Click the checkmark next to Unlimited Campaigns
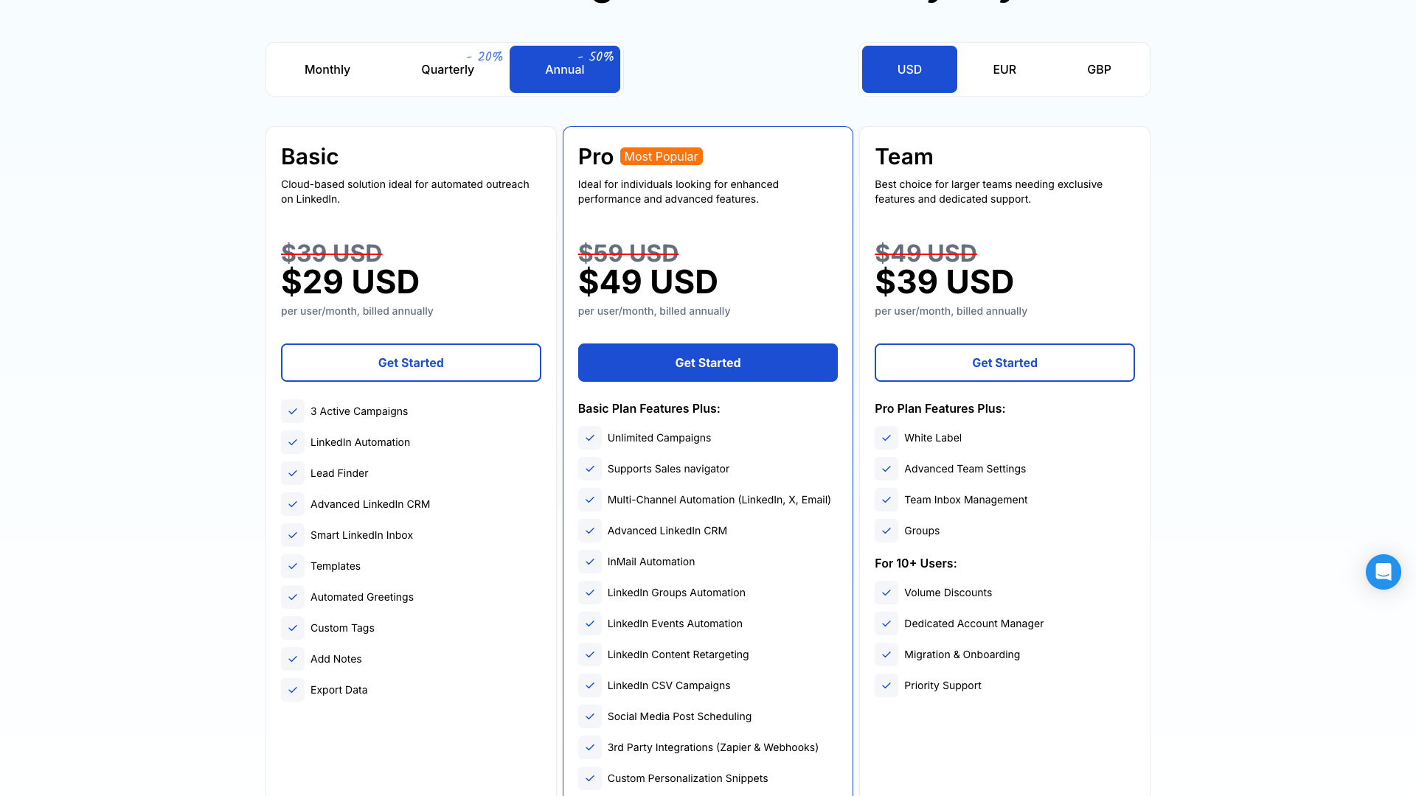1416x796 pixels. pos(589,438)
